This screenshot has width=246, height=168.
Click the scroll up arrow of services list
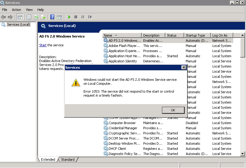(x=242, y=35)
